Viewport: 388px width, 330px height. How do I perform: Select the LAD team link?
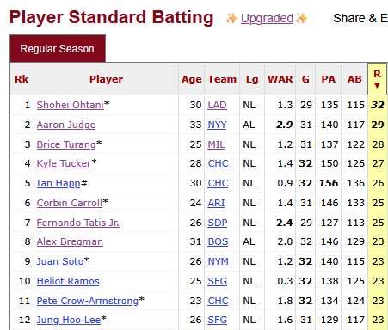coord(217,105)
